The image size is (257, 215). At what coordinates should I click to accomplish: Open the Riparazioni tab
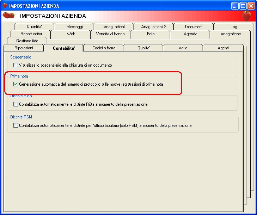24,48
